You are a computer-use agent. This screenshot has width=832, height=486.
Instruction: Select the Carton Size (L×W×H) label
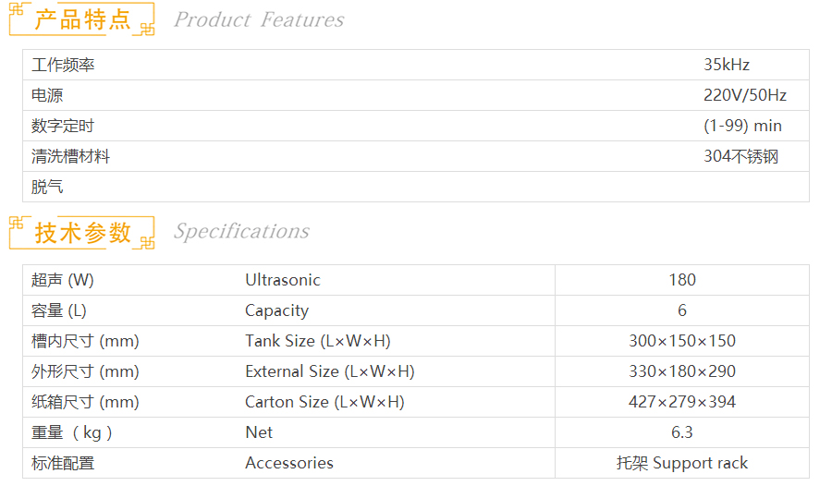click(324, 402)
